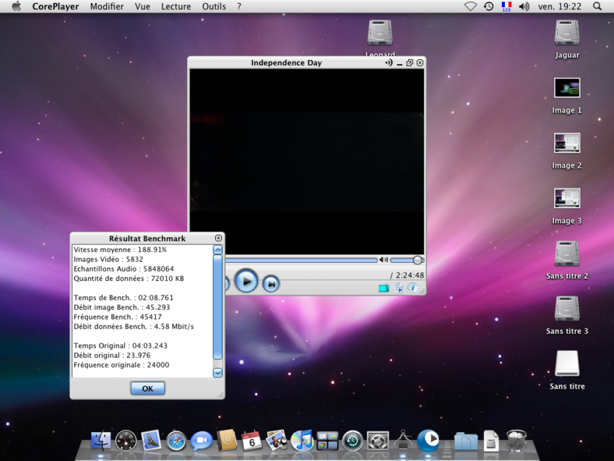Open the Lecture menu
Image resolution: width=614 pixels, height=461 pixels.
coord(176,7)
